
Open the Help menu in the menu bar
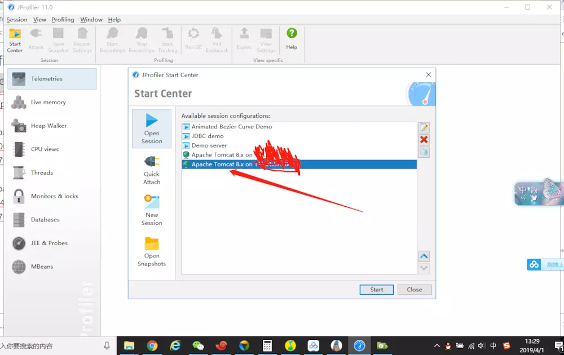[x=114, y=19]
